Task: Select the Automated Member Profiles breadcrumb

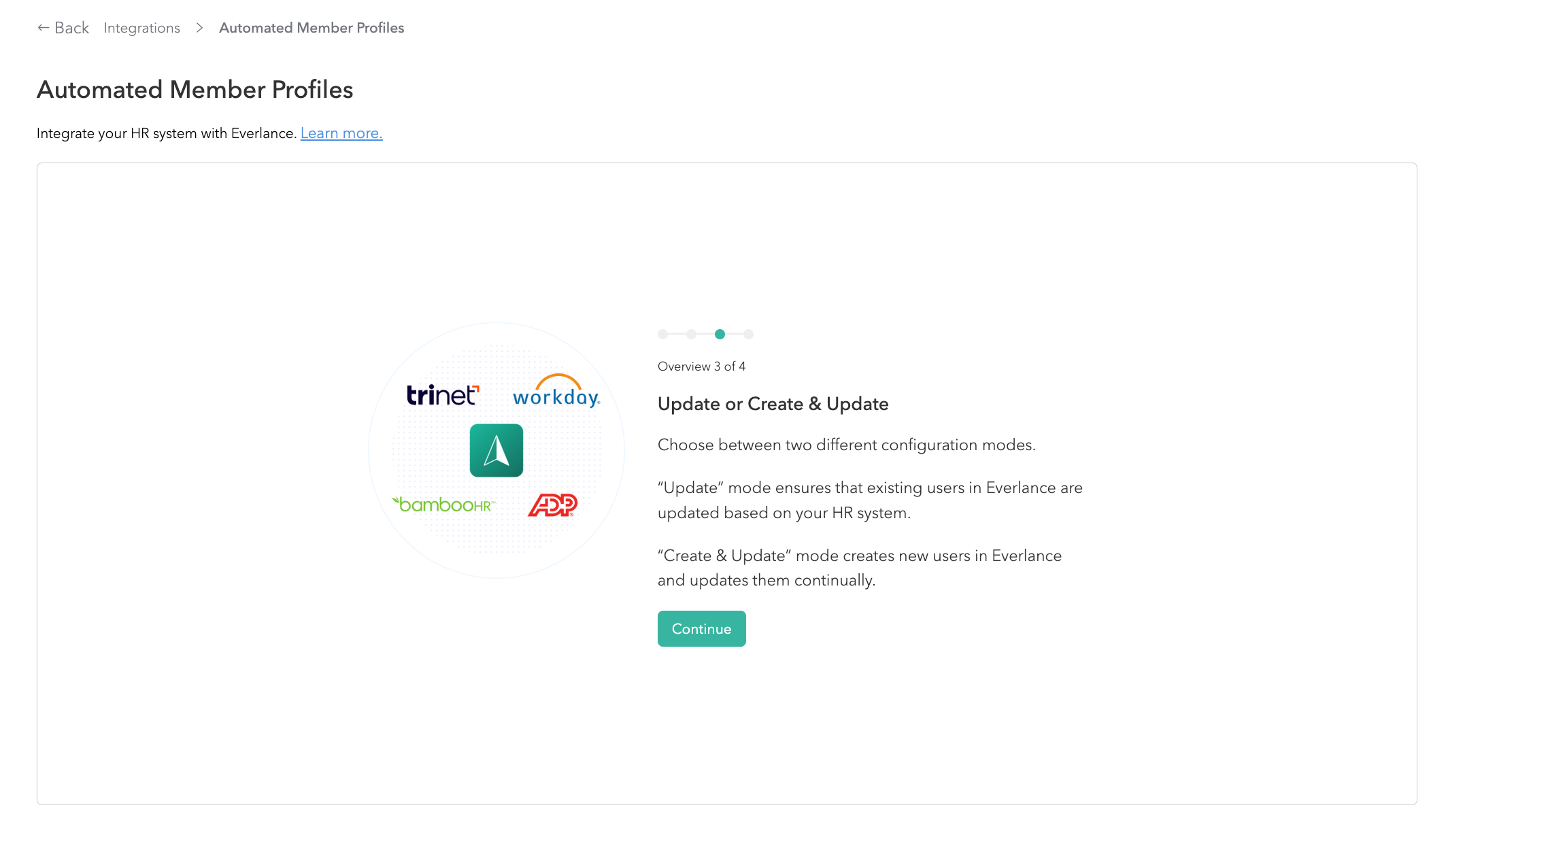Action: [x=312, y=28]
